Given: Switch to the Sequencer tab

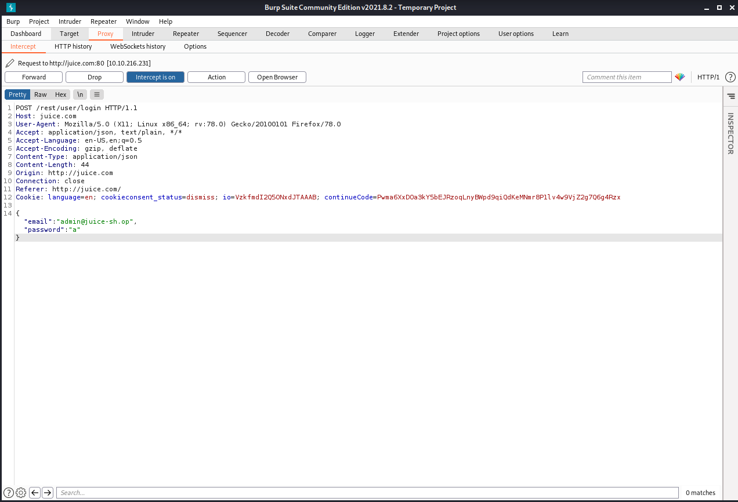Looking at the screenshot, I should 232,34.
